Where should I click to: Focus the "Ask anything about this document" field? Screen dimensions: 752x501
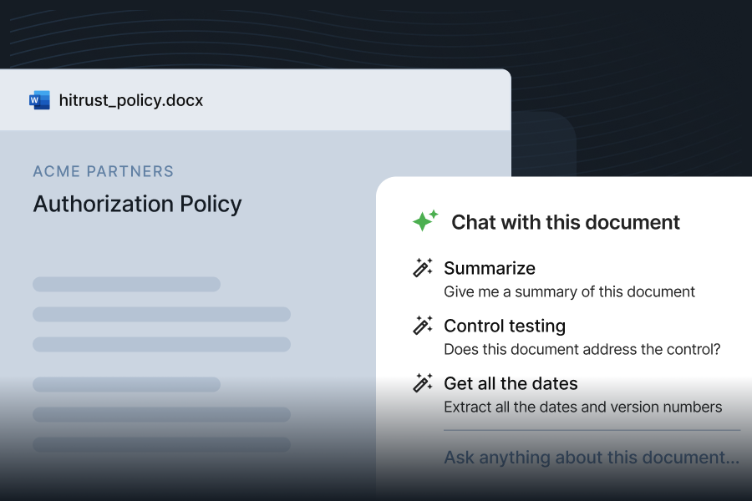[591, 458]
